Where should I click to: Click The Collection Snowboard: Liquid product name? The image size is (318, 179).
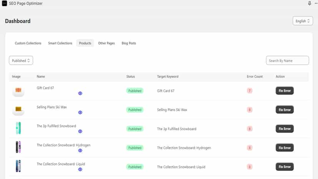[61, 164]
